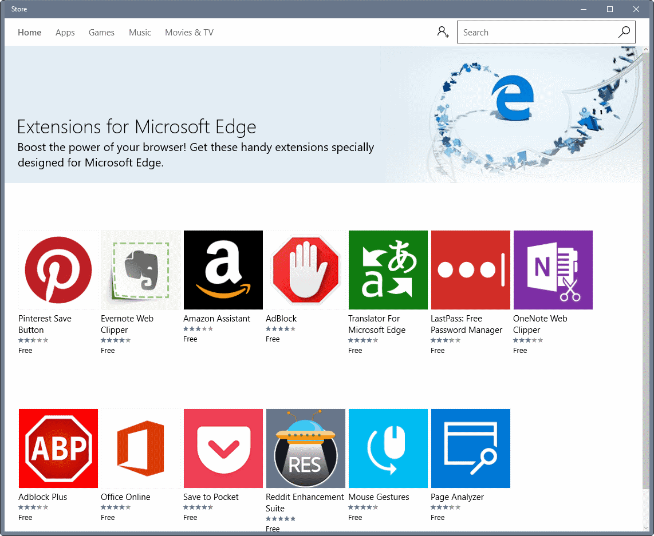
Task: Open the Pinterest Save Button icon
Action: 58,270
